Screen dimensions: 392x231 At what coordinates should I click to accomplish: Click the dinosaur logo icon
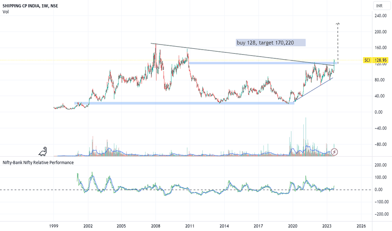coord(43,151)
